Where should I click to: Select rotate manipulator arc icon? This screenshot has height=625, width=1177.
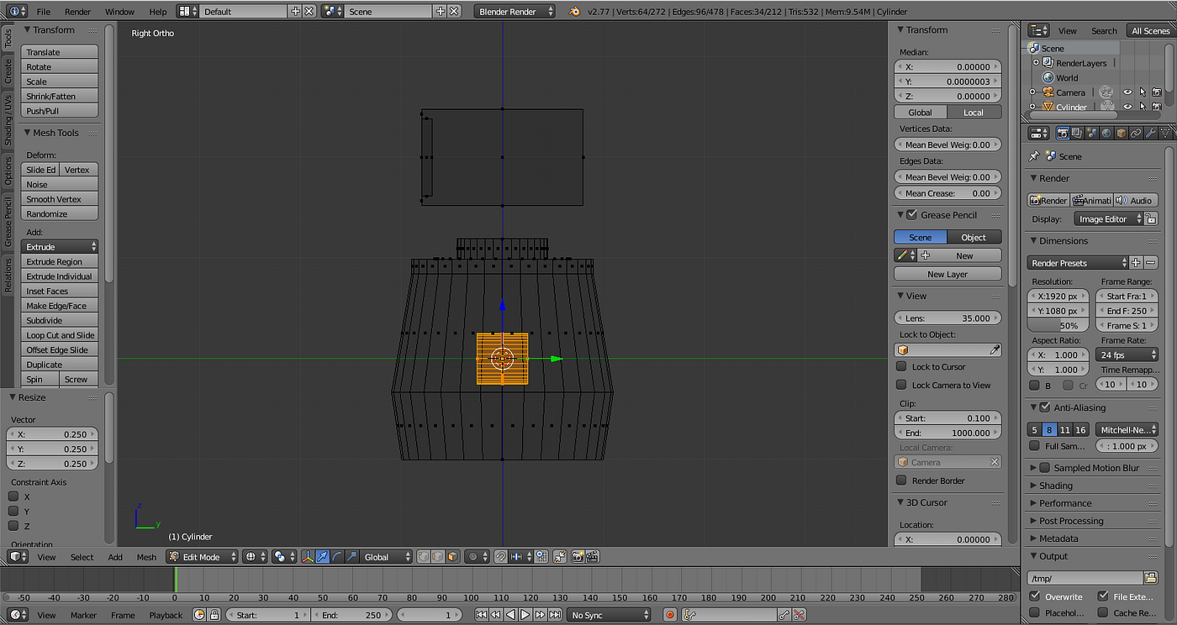coord(337,557)
